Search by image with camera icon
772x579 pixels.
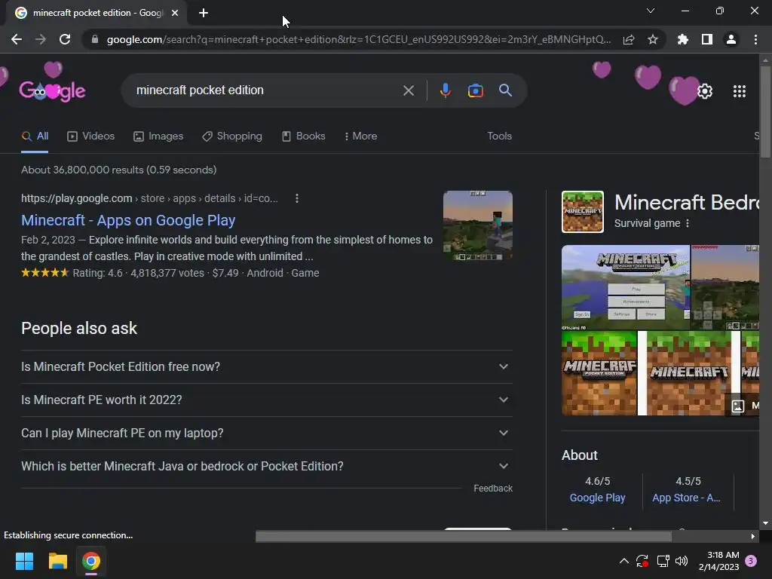[475, 90]
